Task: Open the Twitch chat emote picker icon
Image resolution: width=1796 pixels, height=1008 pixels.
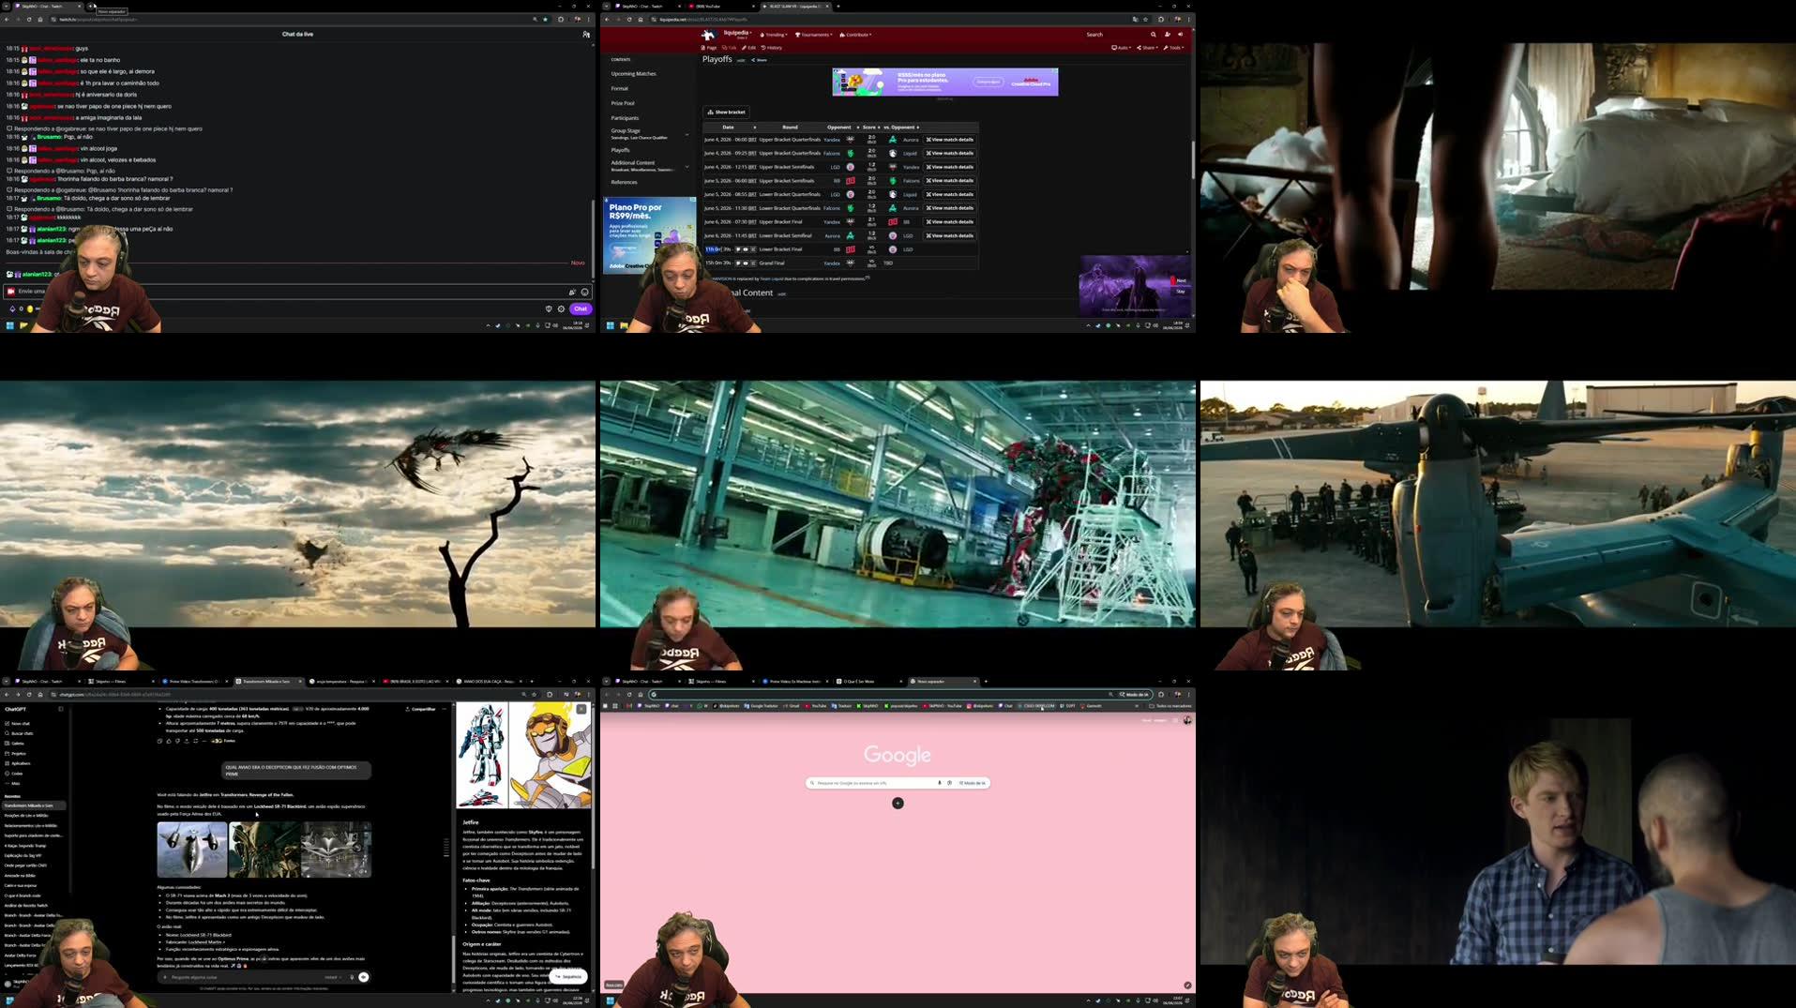Action: [x=584, y=292]
